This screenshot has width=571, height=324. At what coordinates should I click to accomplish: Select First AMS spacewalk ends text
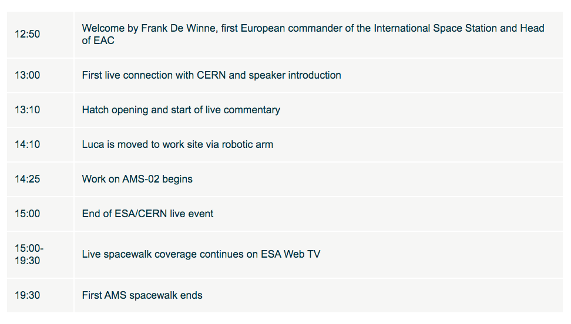[x=142, y=295]
